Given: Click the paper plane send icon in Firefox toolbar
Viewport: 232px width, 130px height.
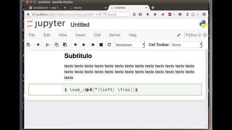Looking at the screenshot, I should (x=162, y=14).
